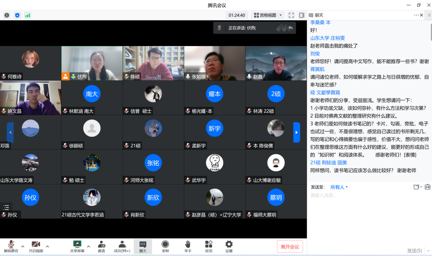This screenshot has height=256, width=432.
Task: Go to next page of participants
Action: pos(297,132)
